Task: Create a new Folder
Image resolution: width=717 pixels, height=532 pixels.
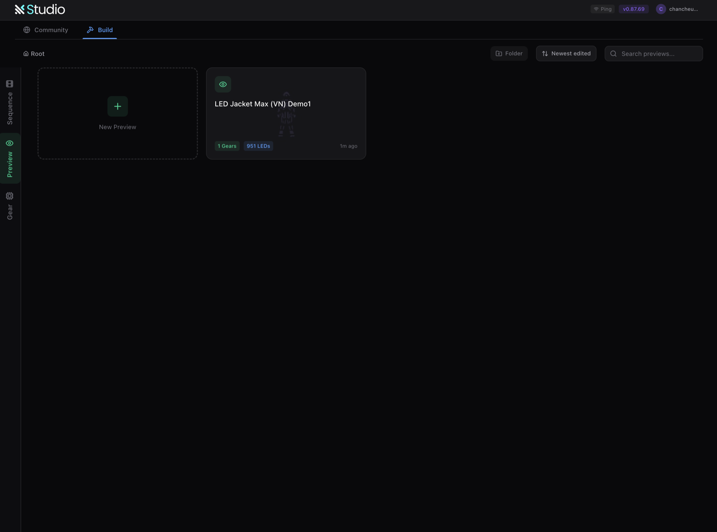Action: (509, 53)
